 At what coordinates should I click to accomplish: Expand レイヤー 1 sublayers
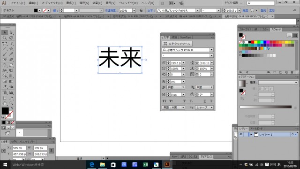click(251, 135)
